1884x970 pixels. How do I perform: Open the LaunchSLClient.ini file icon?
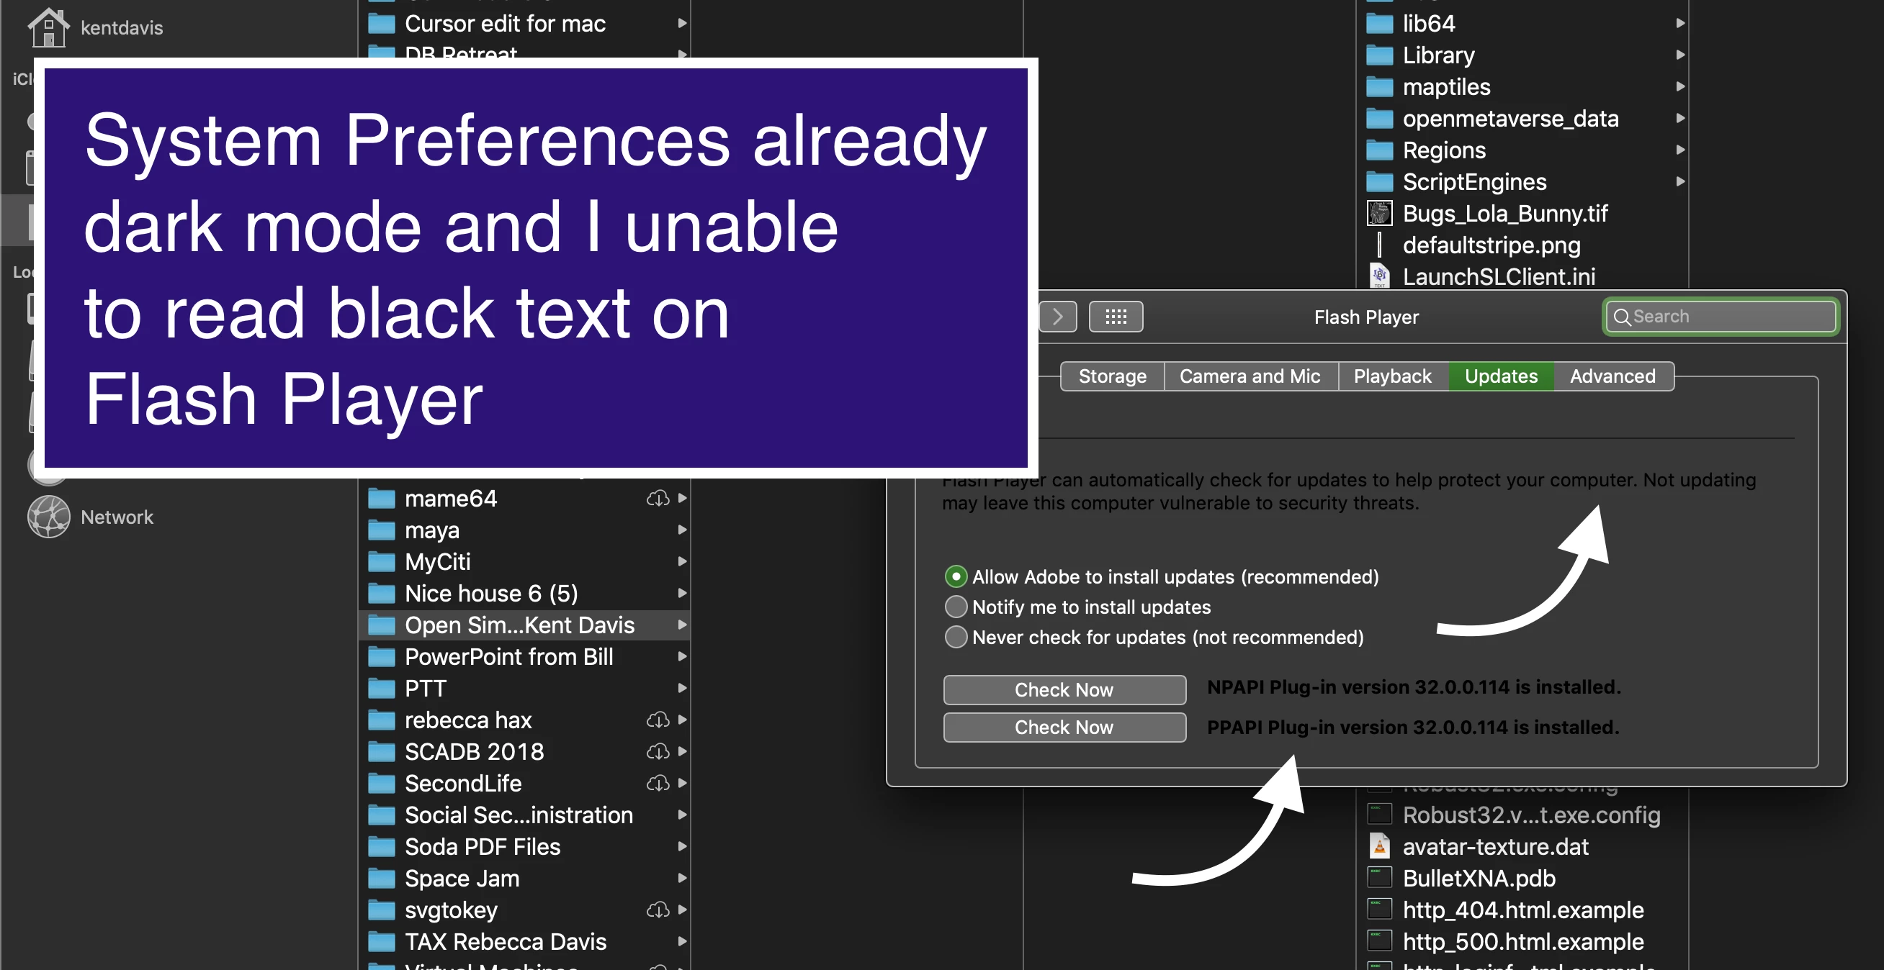pos(1379,276)
